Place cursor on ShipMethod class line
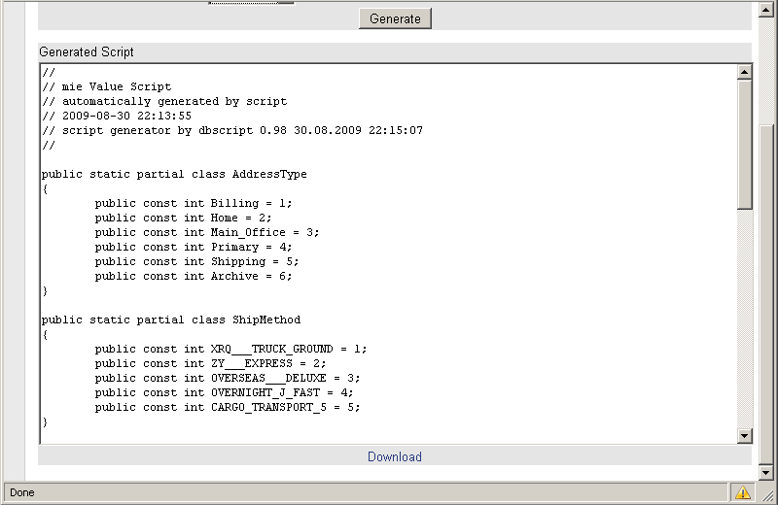The image size is (778, 505). coord(171,320)
